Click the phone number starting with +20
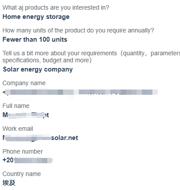This screenshot has height=190, width=180. pos(28,160)
